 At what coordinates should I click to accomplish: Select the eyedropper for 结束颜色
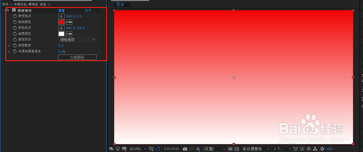tap(69, 34)
